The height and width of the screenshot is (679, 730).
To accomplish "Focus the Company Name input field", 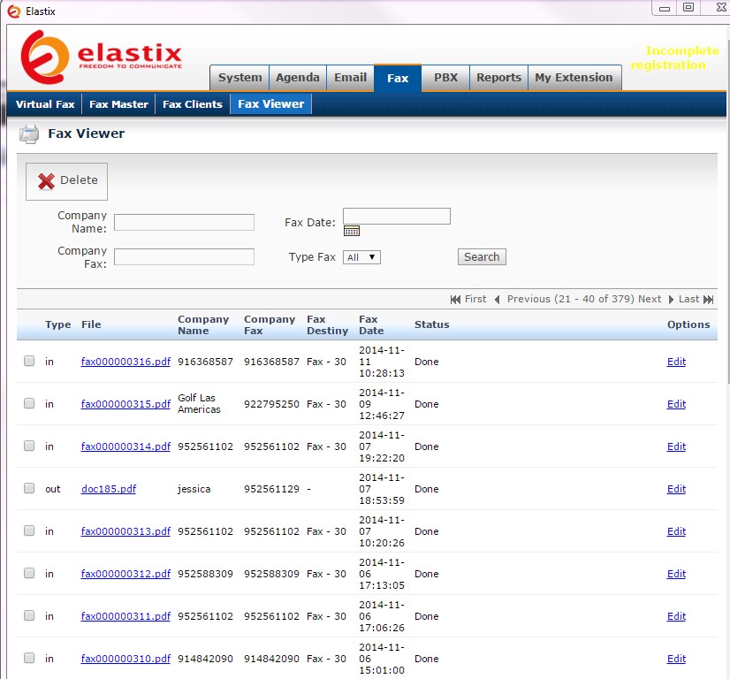I will point(184,222).
